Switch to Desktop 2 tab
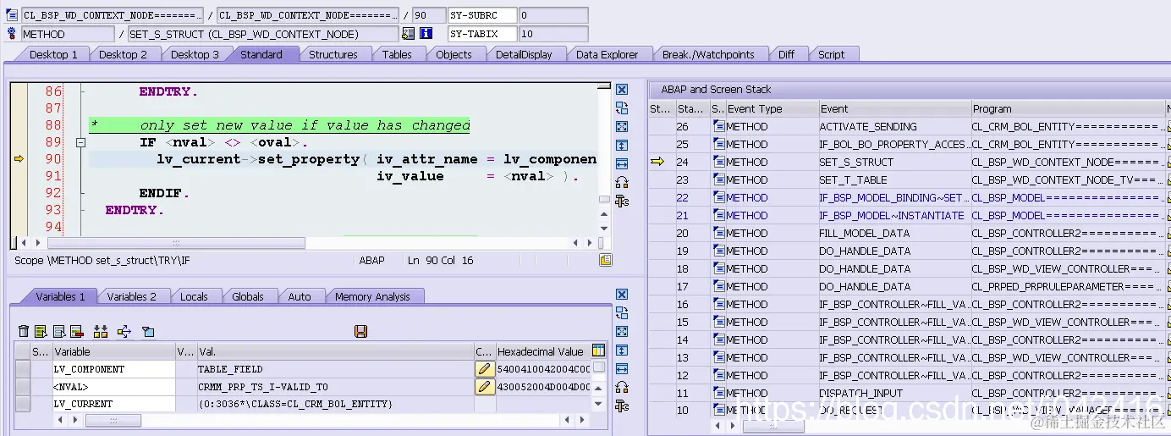1171x436 pixels. tap(123, 54)
